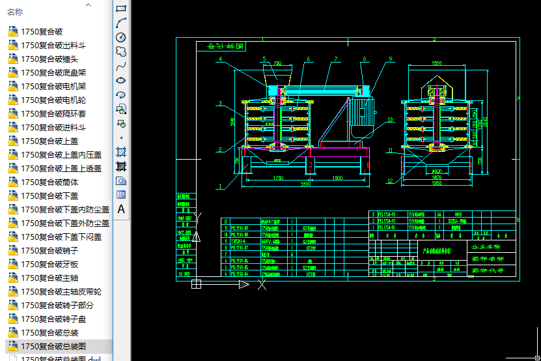The image size is (541, 361).
Task: Select the Gradient fill tool
Action: tap(121, 166)
